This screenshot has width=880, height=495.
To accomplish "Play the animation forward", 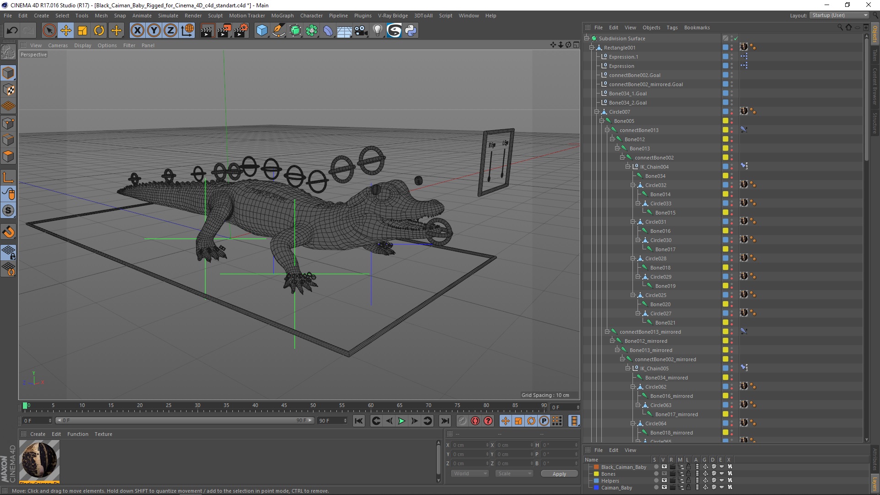I will pyautogui.click(x=401, y=421).
